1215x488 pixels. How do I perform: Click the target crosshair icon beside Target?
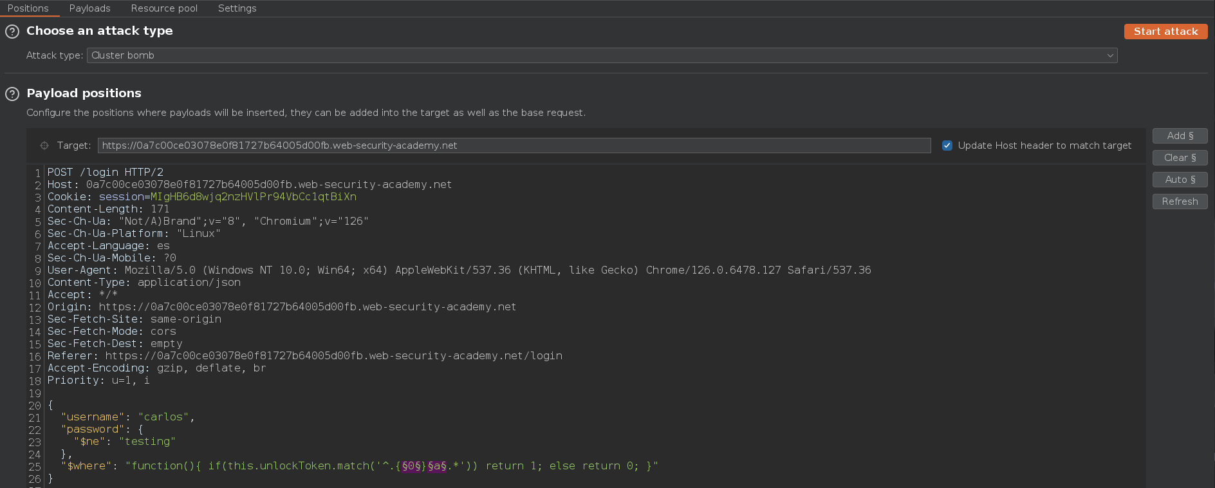tap(44, 145)
